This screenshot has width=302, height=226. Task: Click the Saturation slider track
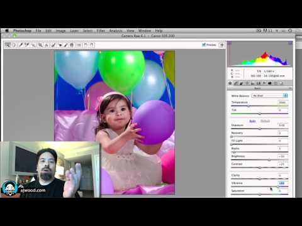[260, 194]
